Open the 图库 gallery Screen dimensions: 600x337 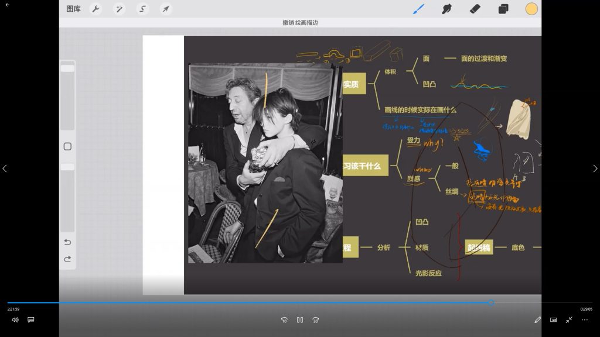coord(74,9)
